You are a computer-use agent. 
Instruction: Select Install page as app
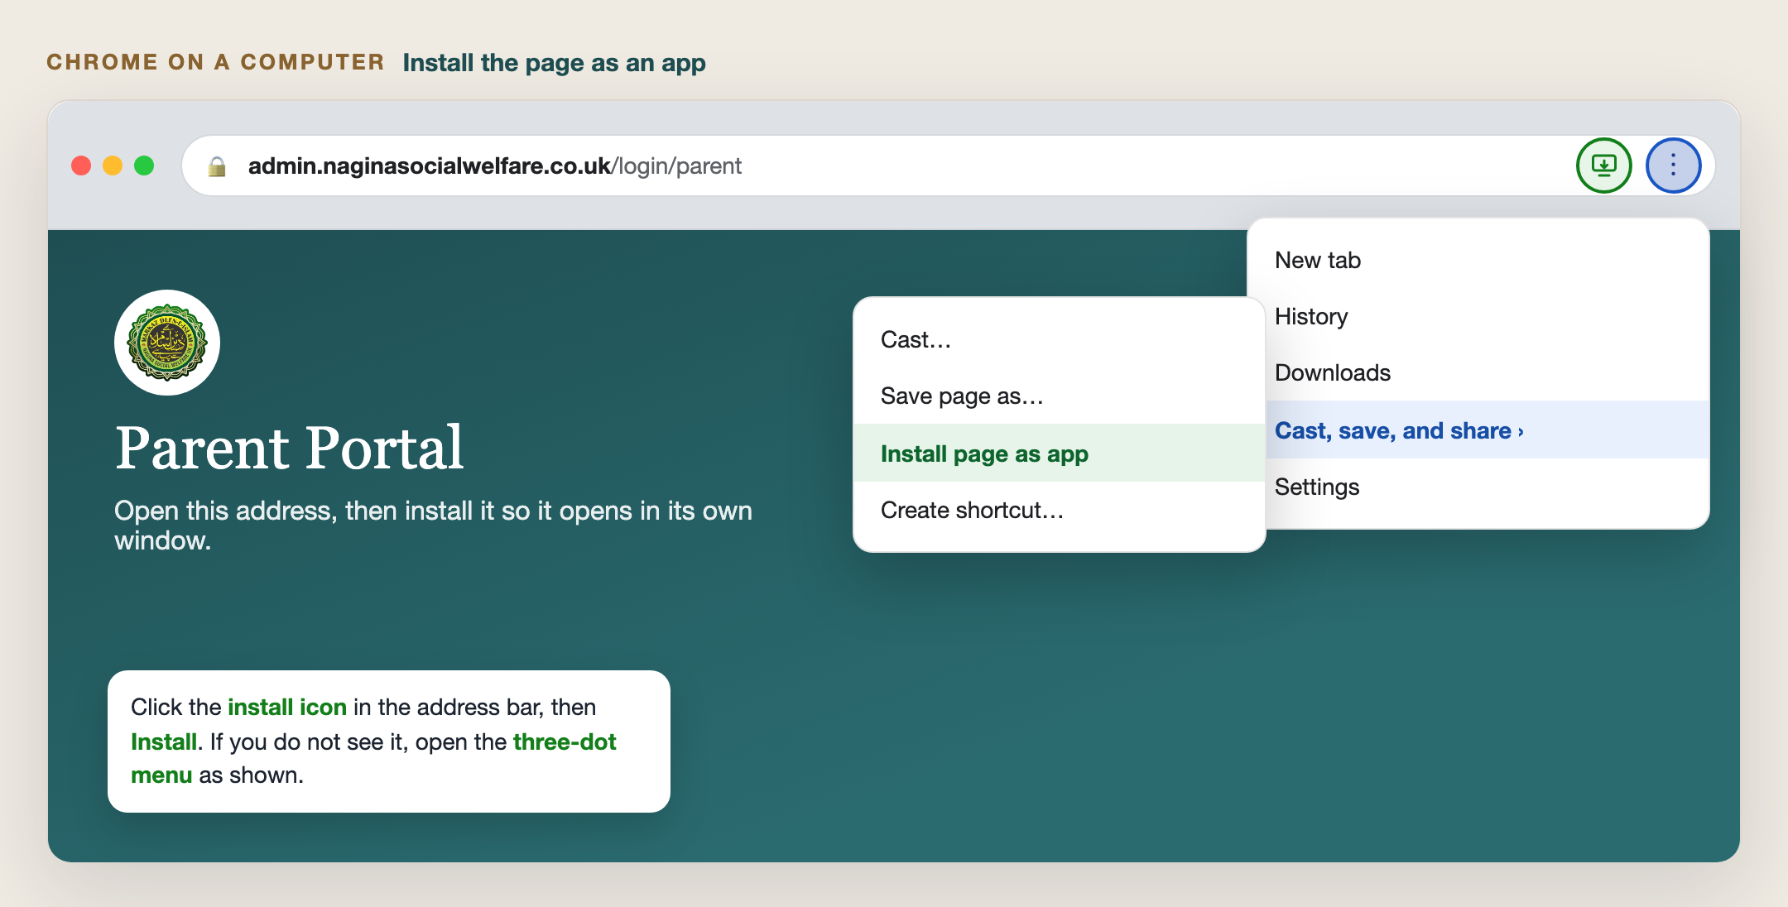[1060, 453]
